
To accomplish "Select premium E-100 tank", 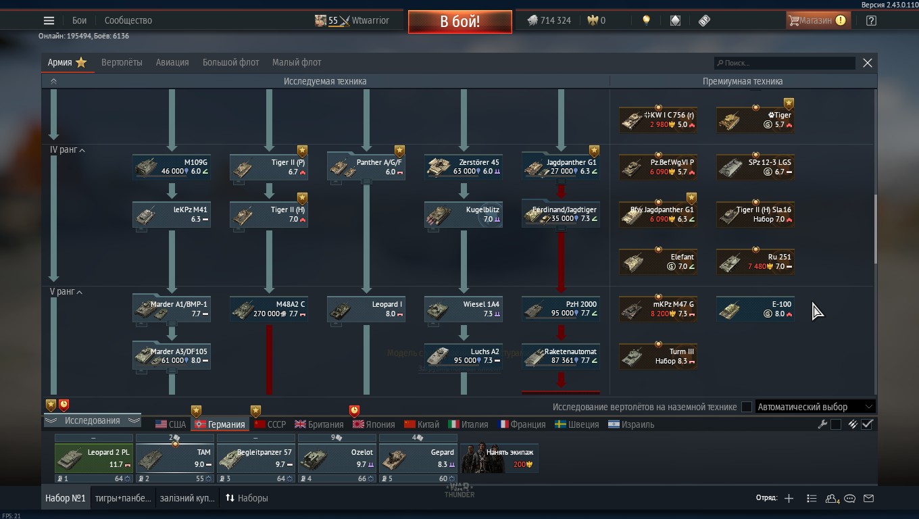I will coord(755,309).
